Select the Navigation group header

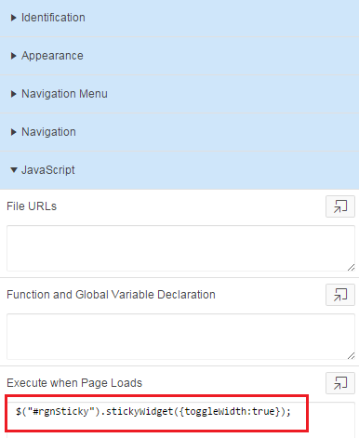[x=179, y=132]
